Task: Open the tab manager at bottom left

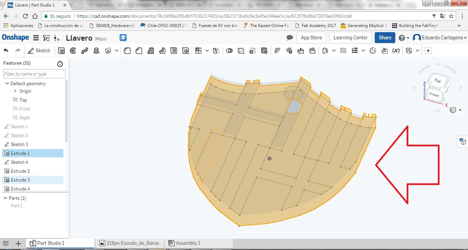Action: pos(6,244)
